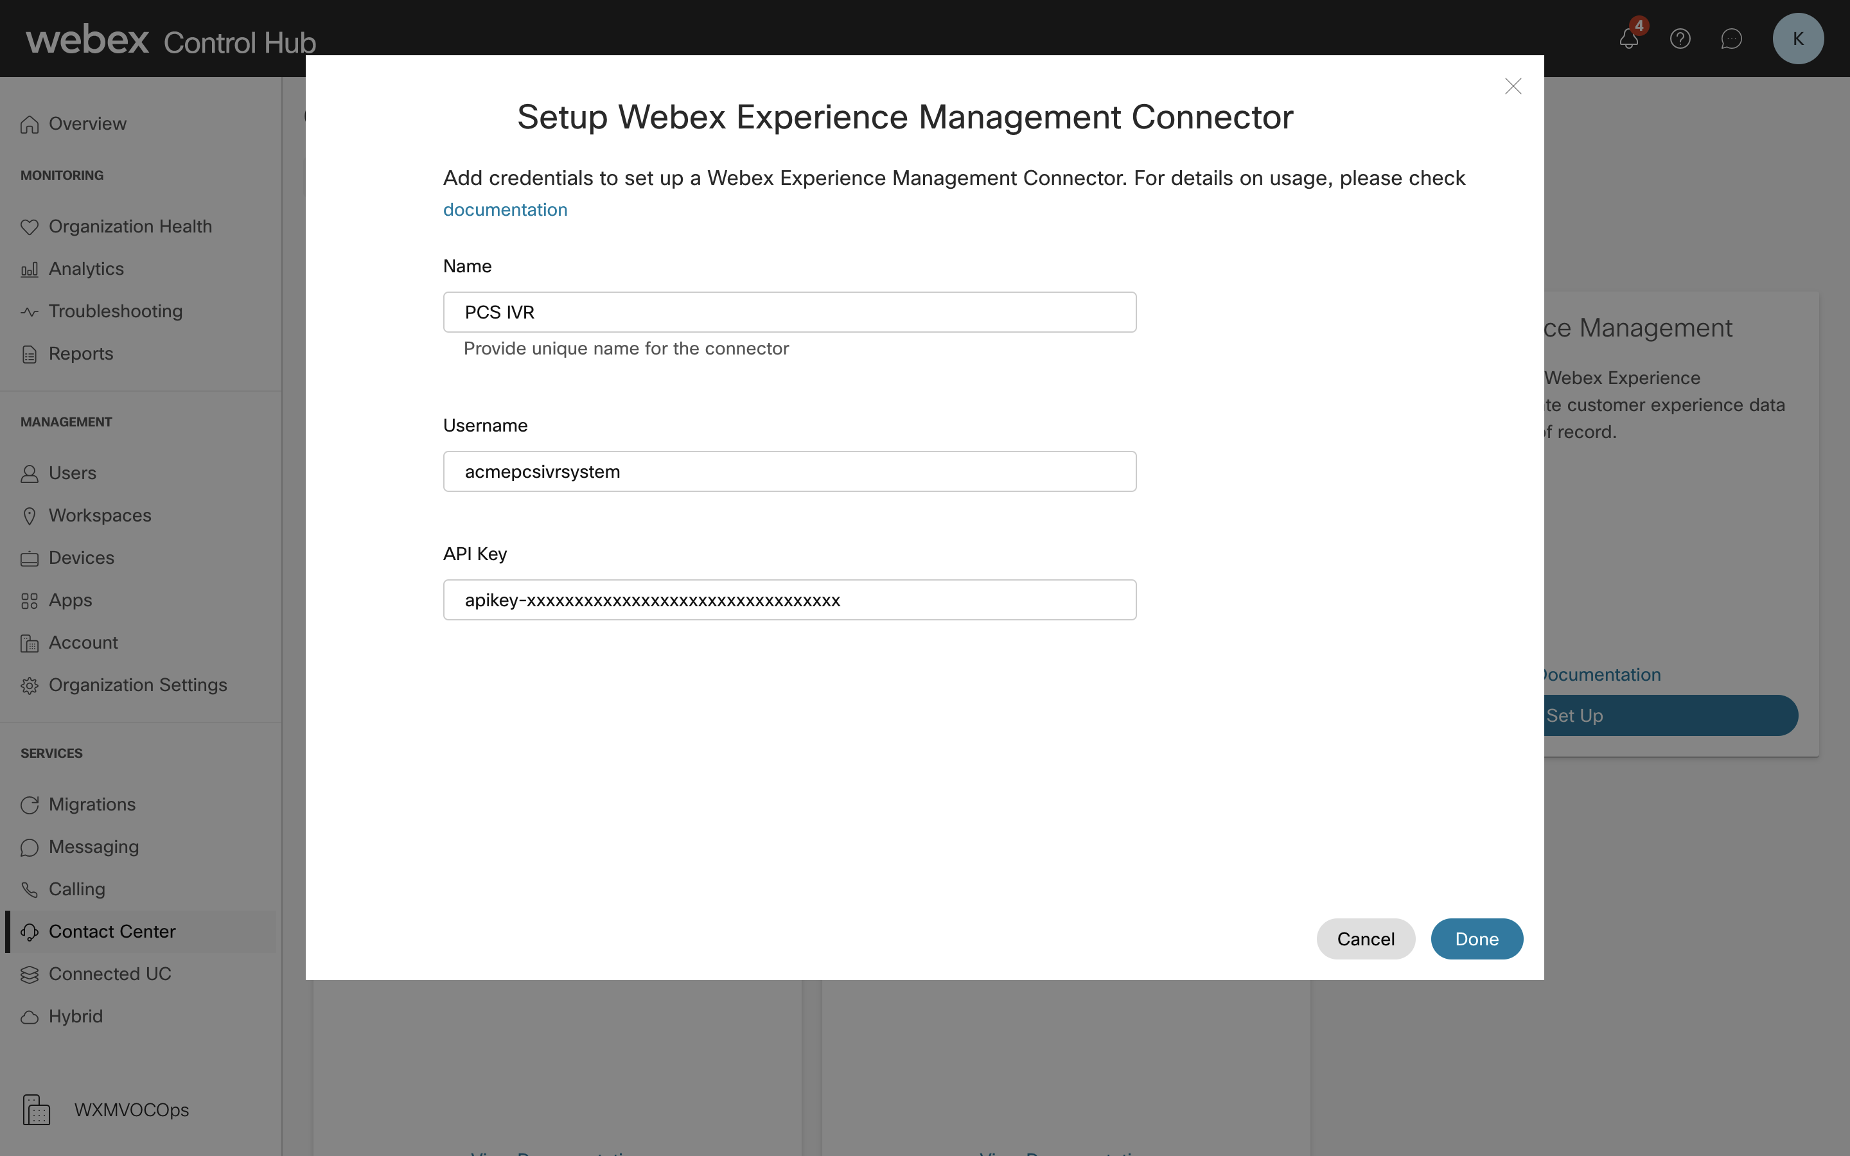Screen dimensions: 1850x1156
Task: Click the Organization Health heart icon
Action: point(30,227)
